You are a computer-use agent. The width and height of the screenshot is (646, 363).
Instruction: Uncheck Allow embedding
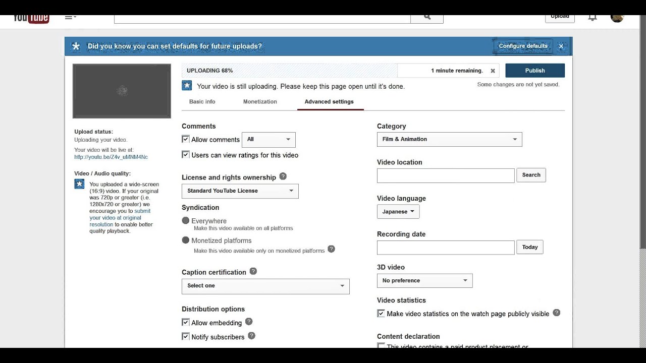(186, 322)
